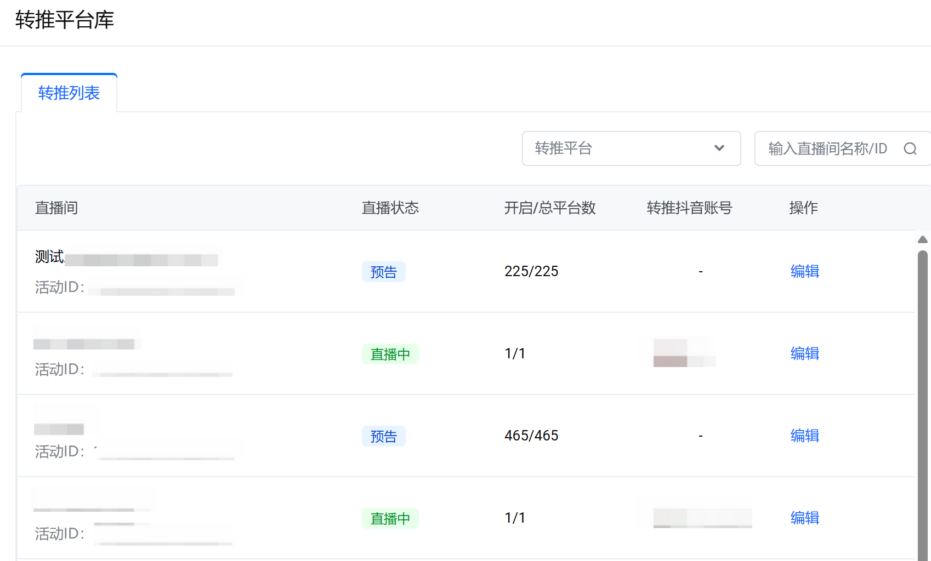Click the vertical scrollbar thumb
Viewport: 931px width, 561px height.
pos(923,405)
